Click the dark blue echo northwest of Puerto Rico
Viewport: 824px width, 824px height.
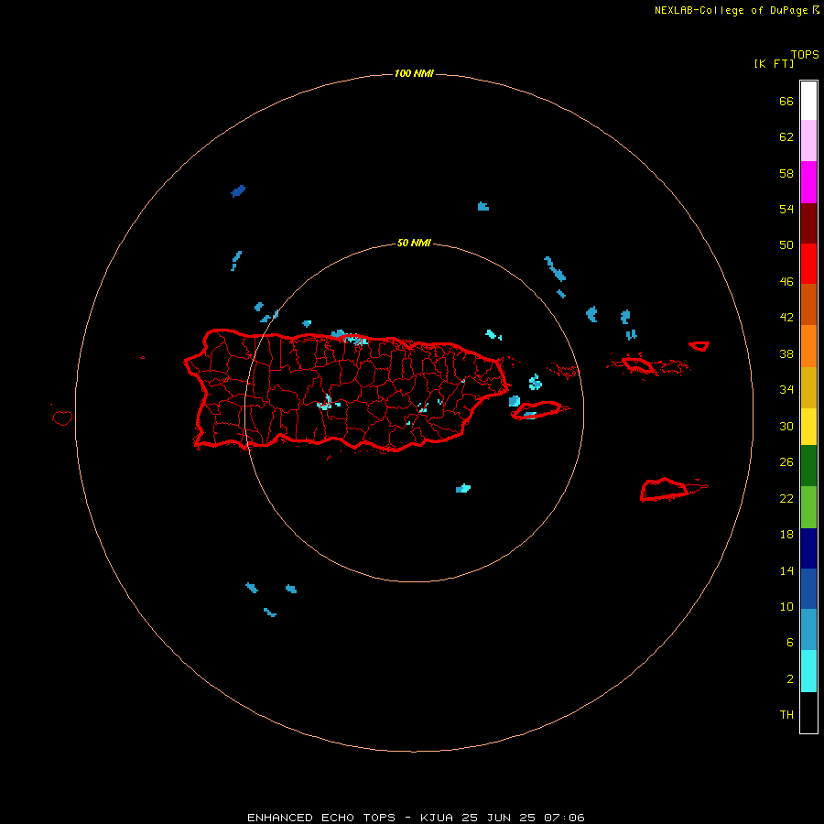click(x=238, y=190)
